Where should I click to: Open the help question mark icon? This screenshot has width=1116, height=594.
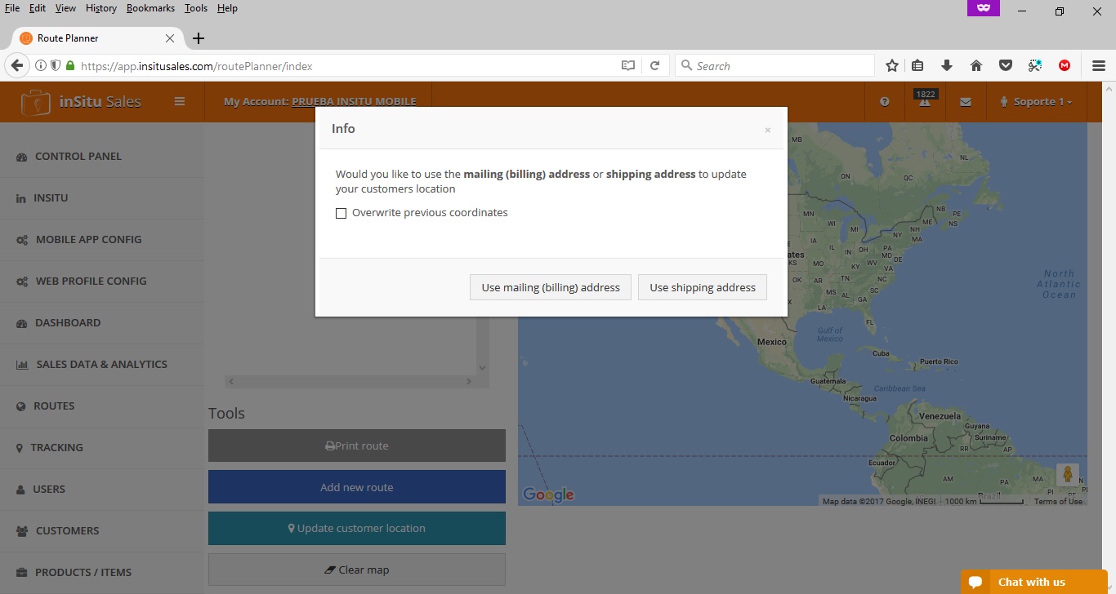[x=884, y=102]
